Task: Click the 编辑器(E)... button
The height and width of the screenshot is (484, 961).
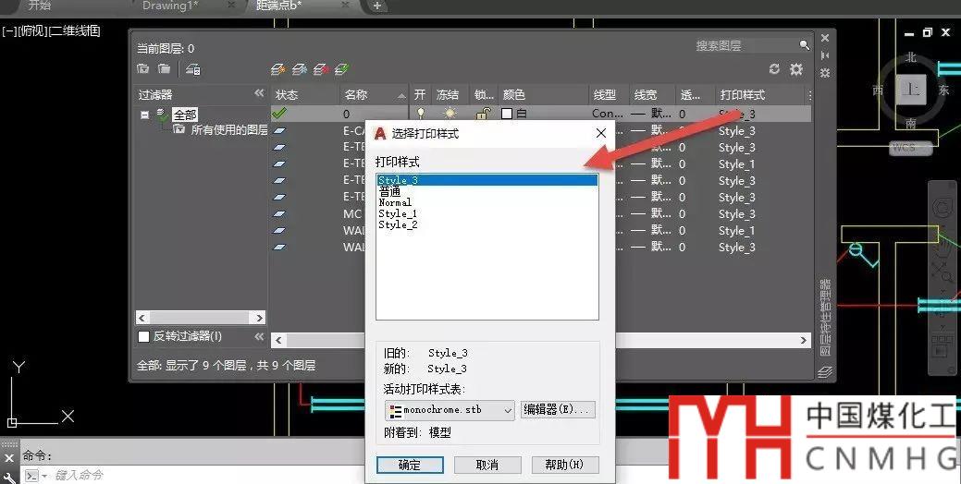Action: pos(558,409)
